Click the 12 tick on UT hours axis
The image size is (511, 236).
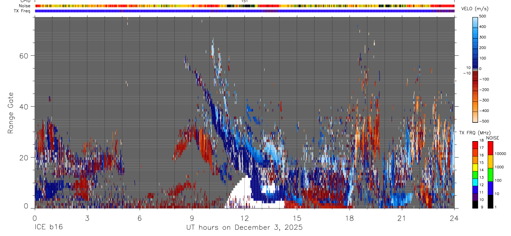tap(245, 218)
